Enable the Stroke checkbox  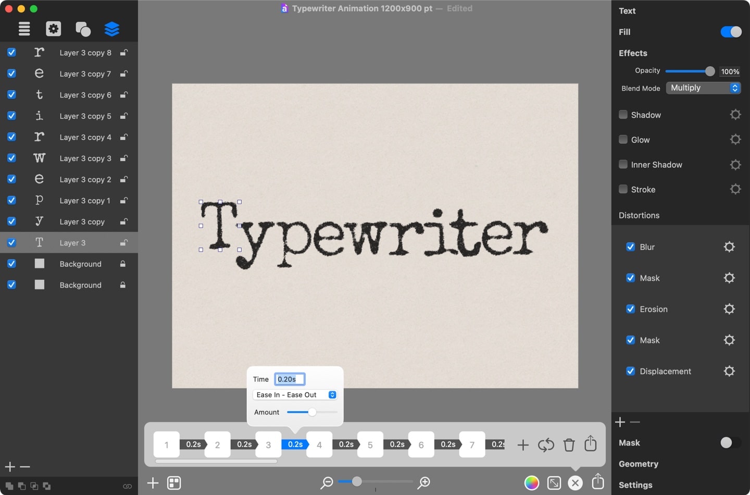(x=623, y=189)
